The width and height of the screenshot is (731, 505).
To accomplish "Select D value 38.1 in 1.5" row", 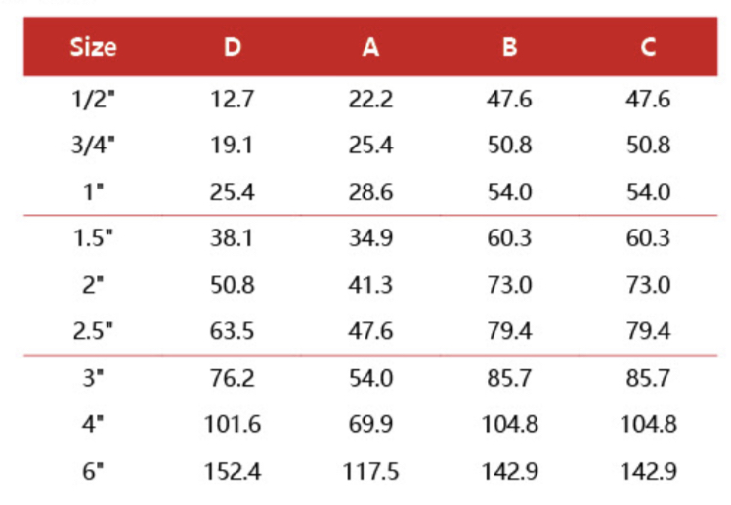I will (233, 238).
